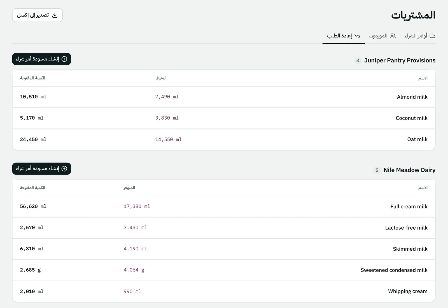The image size is (448, 308).
Task: Click plus icon for Juniper Pantry draft order
Action: click(64, 59)
